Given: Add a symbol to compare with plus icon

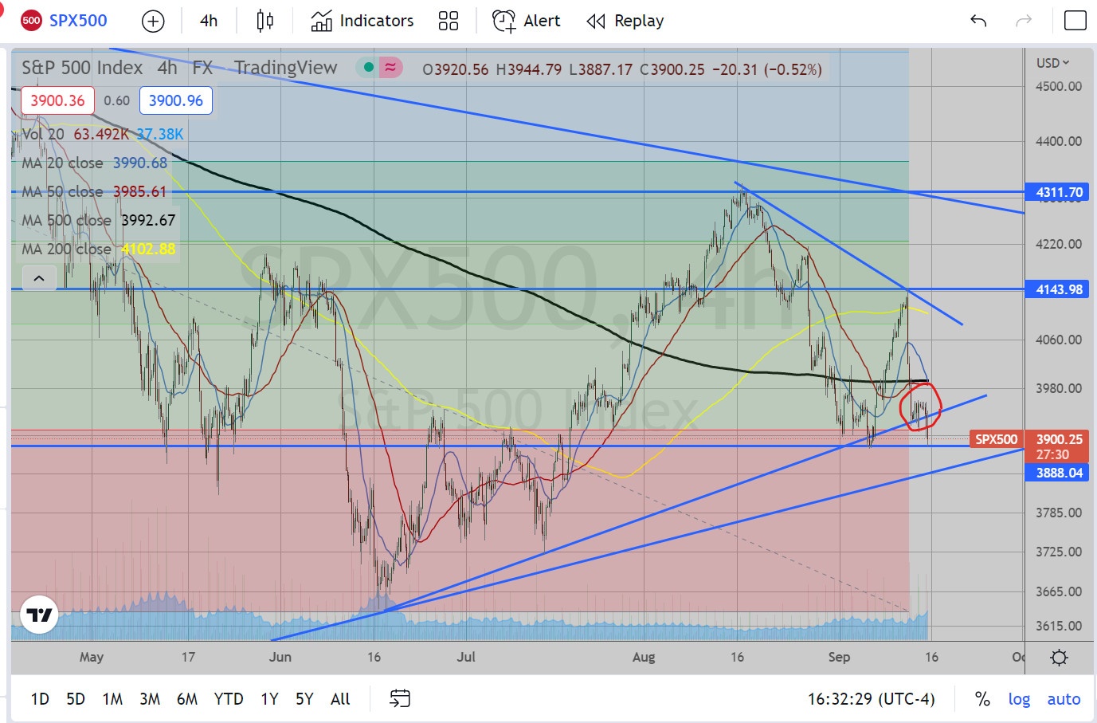Looking at the screenshot, I should [x=153, y=21].
